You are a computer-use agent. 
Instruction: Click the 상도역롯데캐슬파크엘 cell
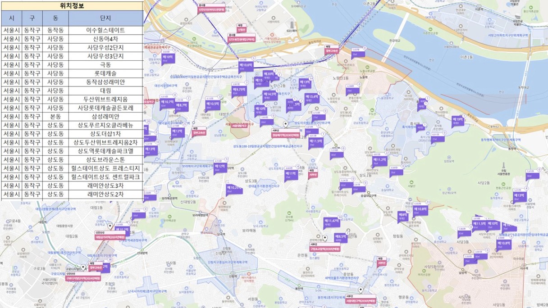coord(105,151)
